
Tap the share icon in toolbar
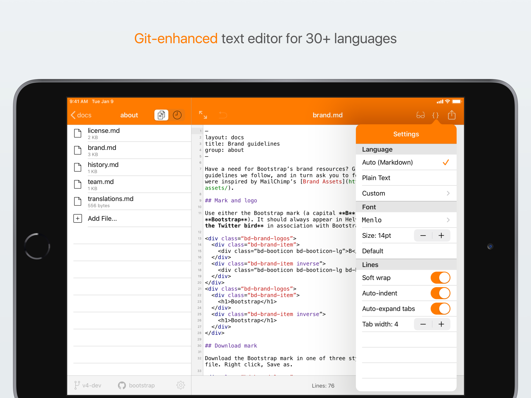(452, 115)
